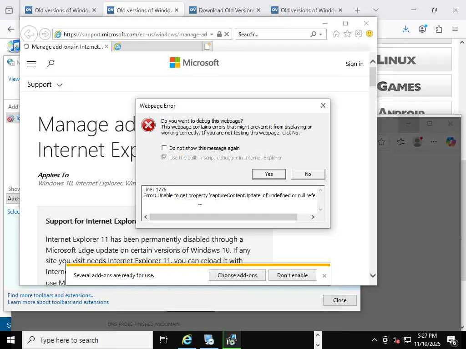Open Firefox downloads arrow icon
This screenshot has width=466, height=349.
pos(405,29)
